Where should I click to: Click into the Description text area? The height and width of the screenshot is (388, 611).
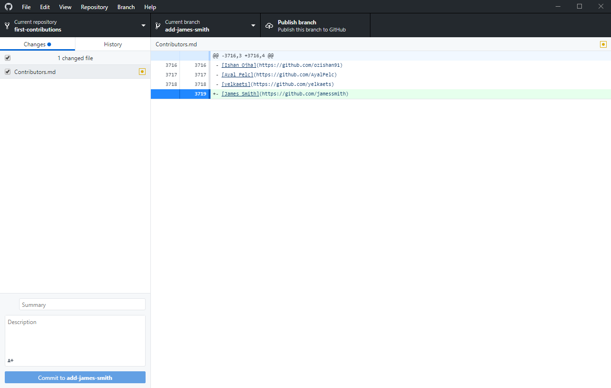[75, 340]
